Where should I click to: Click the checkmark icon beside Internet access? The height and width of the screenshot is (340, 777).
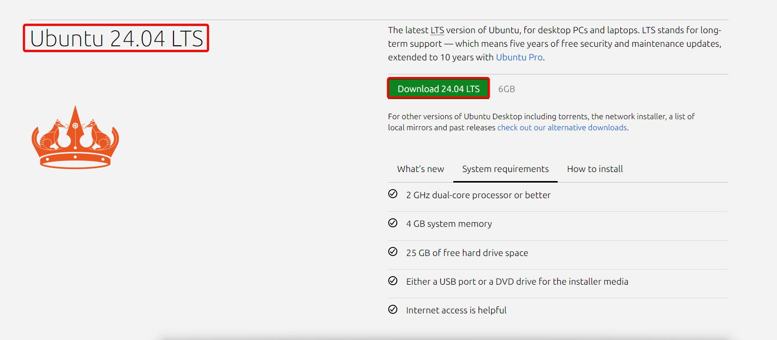393,309
